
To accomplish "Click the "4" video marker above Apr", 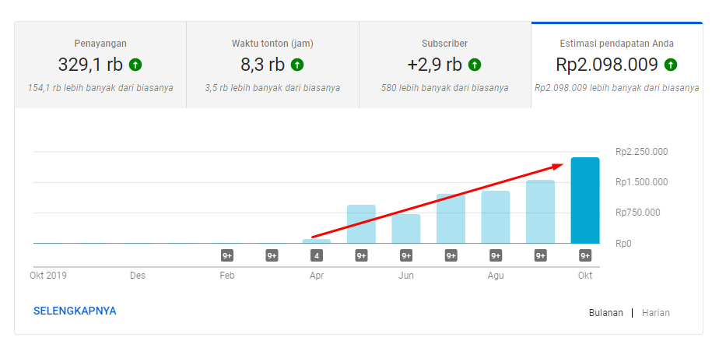I will coord(317,255).
